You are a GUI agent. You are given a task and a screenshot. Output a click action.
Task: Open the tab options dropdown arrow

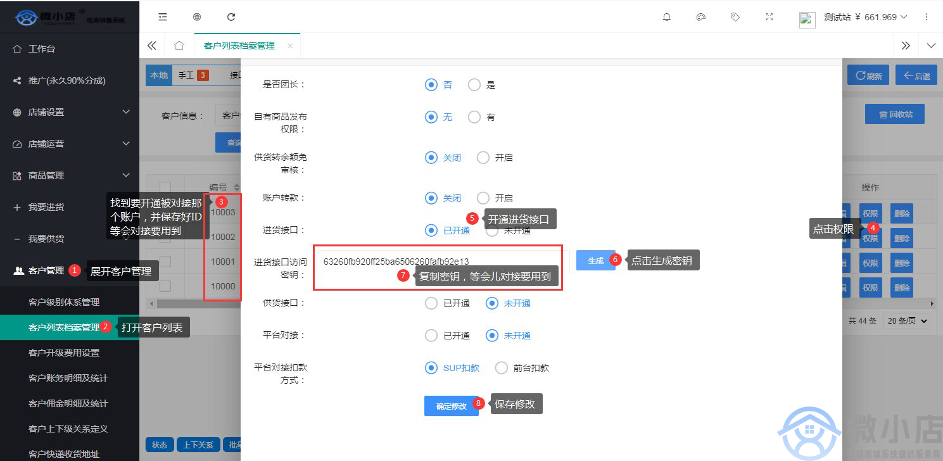[x=931, y=46]
